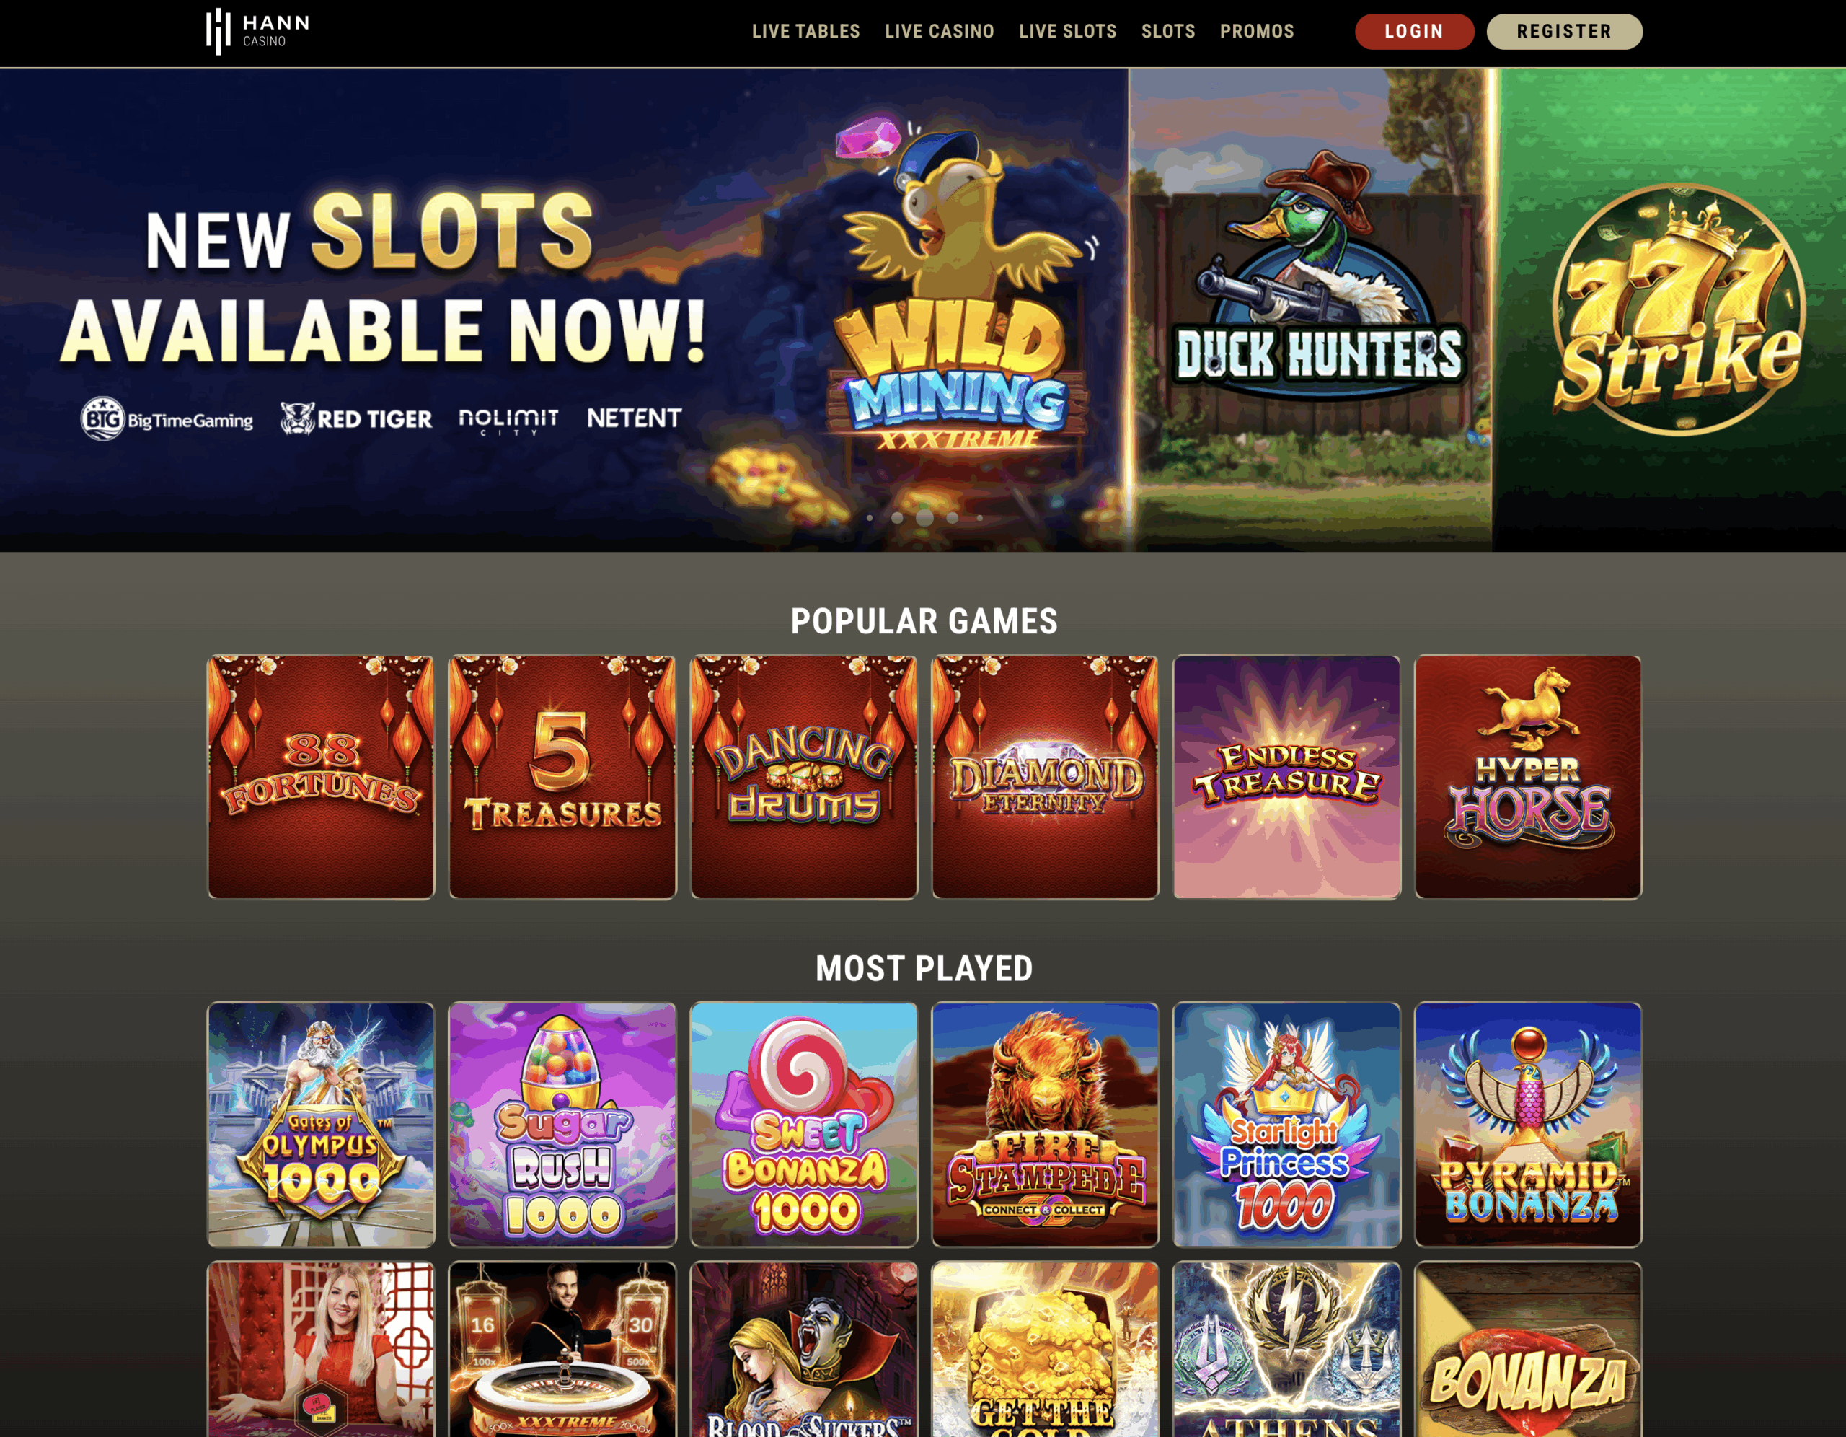Open the Hyper Horse game tile
Image resolution: width=1846 pixels, height=1437 pixels.
tap(1528, 776)
